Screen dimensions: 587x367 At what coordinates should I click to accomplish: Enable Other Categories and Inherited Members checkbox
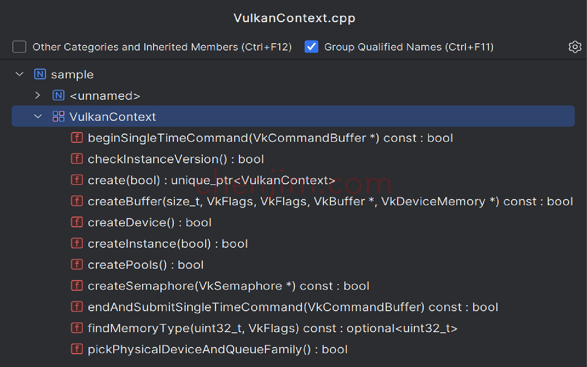click(19, 47)
